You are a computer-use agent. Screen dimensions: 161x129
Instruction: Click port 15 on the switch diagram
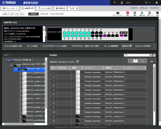tap(93, 33)
